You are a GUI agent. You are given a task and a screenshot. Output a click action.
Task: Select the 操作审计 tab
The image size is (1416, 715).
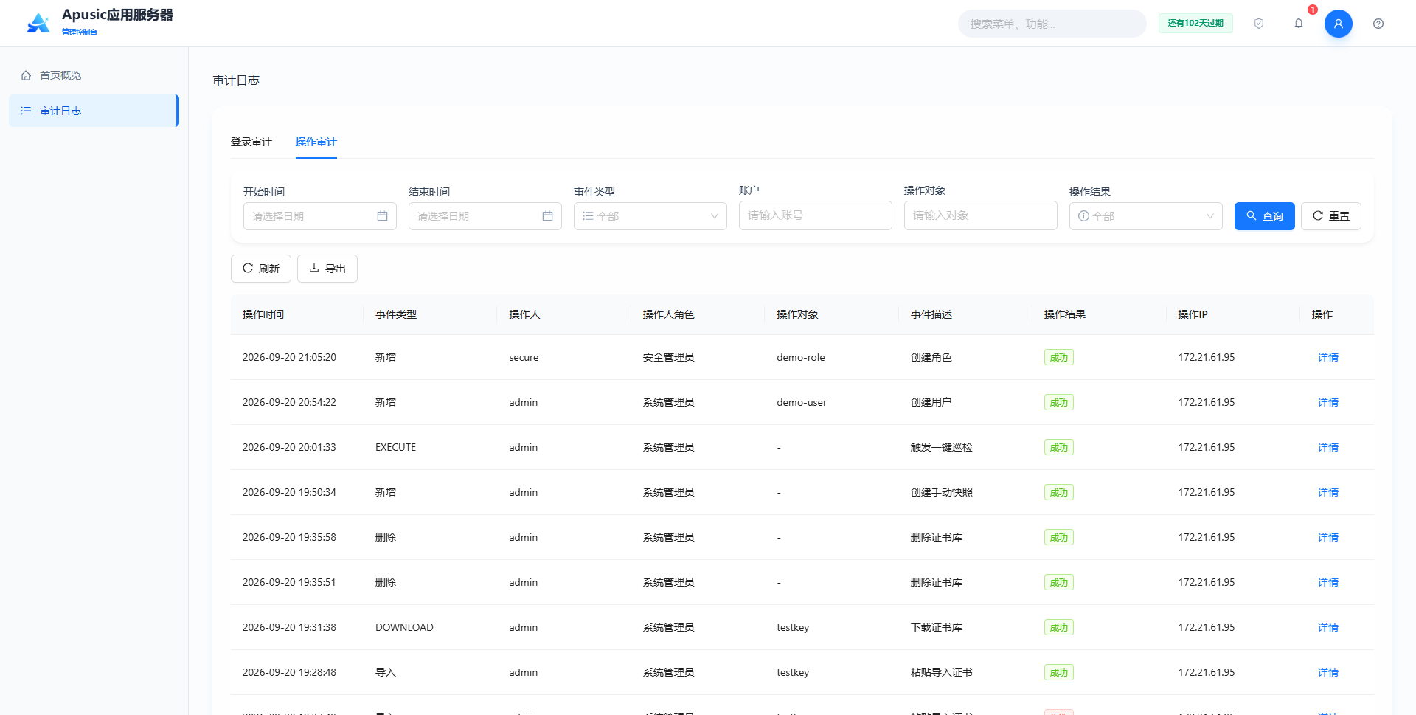316,142
